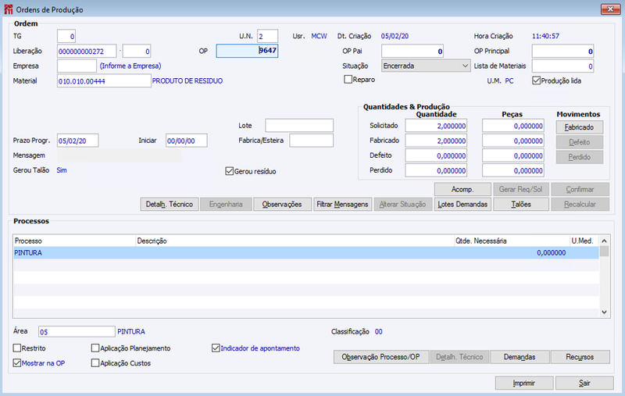This screenshot has width=625, height=396.
Task: Open the Observações button
Action: [x=282, y=204]
